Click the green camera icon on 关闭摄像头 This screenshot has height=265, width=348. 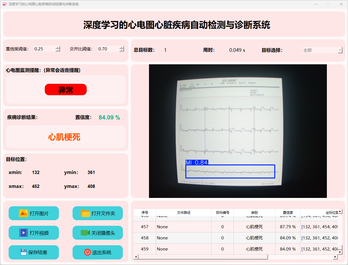(x=85, y=233)
